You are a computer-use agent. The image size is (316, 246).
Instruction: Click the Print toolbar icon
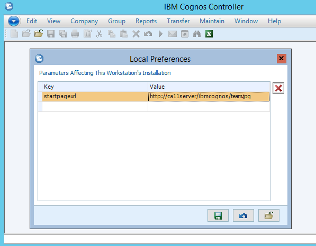[75, 34]
